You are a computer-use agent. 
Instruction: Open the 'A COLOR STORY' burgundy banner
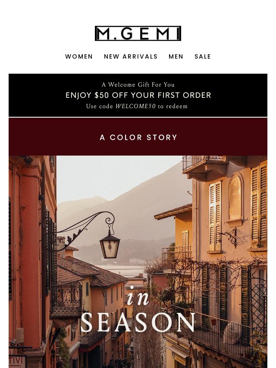(x=138, y=137)
